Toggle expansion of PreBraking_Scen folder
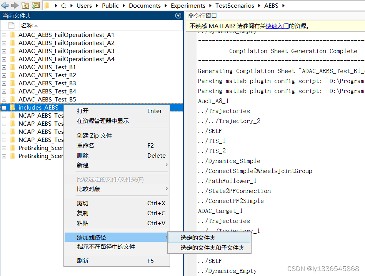The image size is (365, 276). point(3,148)
